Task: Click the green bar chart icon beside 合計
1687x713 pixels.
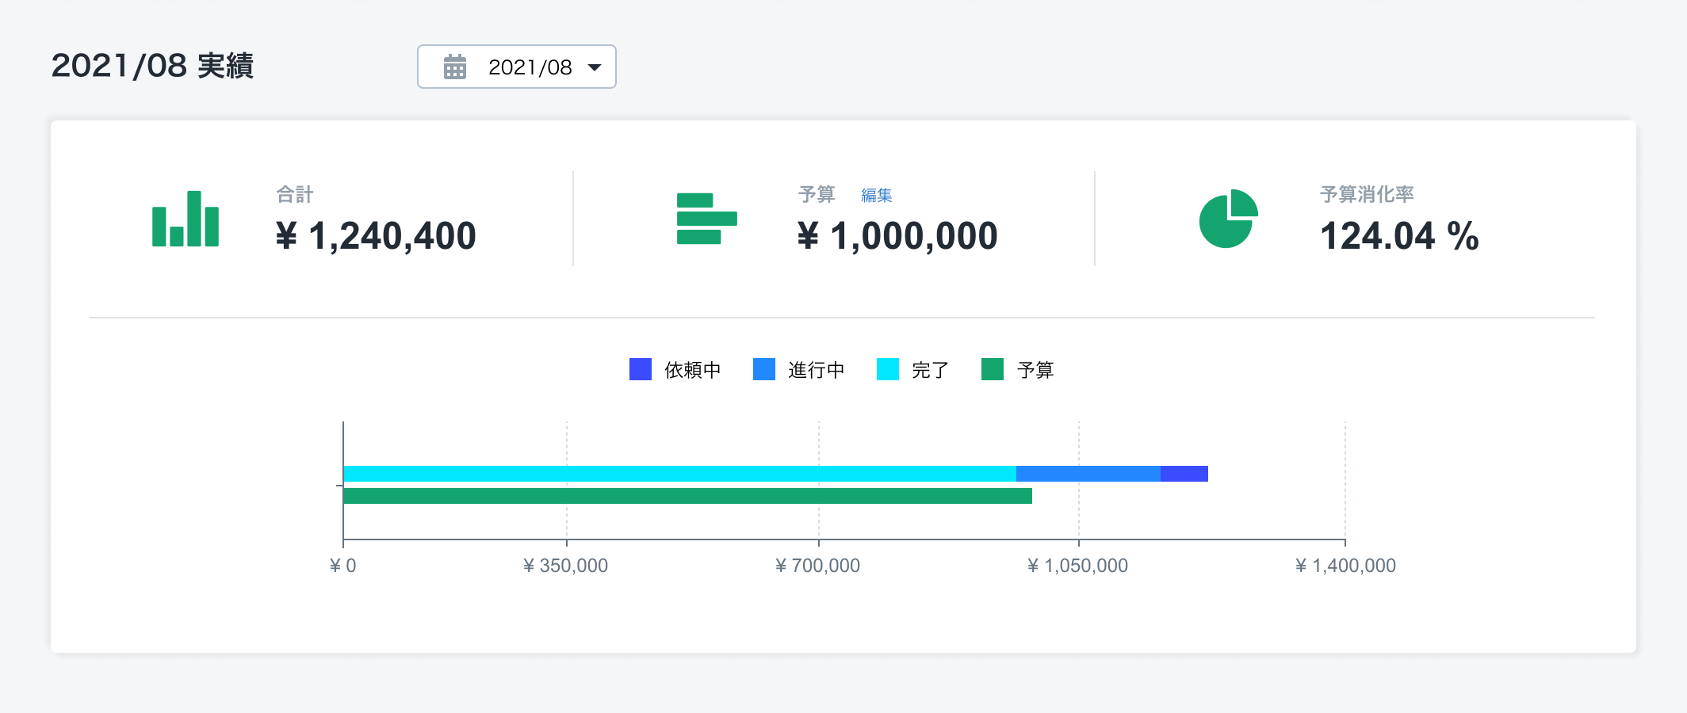Action: [186, 219]
